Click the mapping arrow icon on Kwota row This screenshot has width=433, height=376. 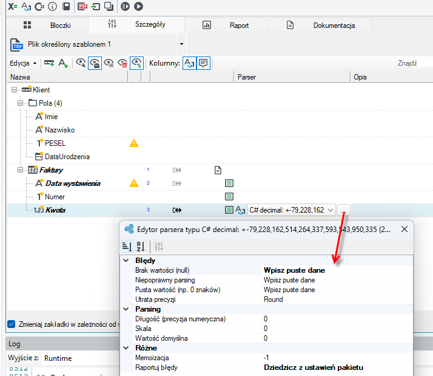click(176, 210)
